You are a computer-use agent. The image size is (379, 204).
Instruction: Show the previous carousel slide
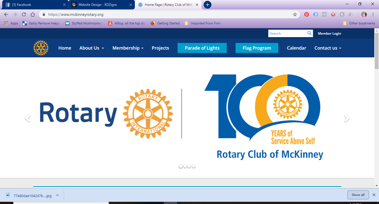pyautogui.click(x=27, y=118)
